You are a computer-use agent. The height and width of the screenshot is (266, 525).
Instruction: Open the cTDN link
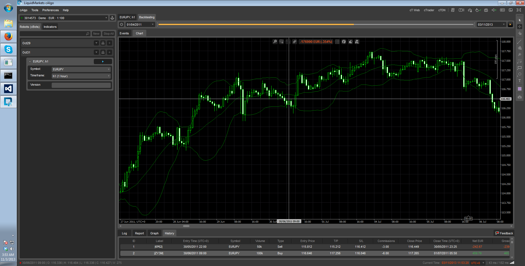pos(442,10)
